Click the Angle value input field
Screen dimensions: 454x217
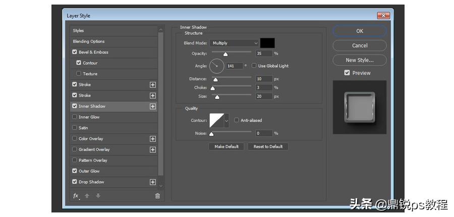[x=234, y=66]
